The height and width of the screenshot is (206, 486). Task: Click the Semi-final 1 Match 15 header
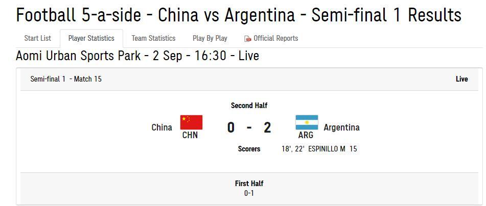[66, 79]
